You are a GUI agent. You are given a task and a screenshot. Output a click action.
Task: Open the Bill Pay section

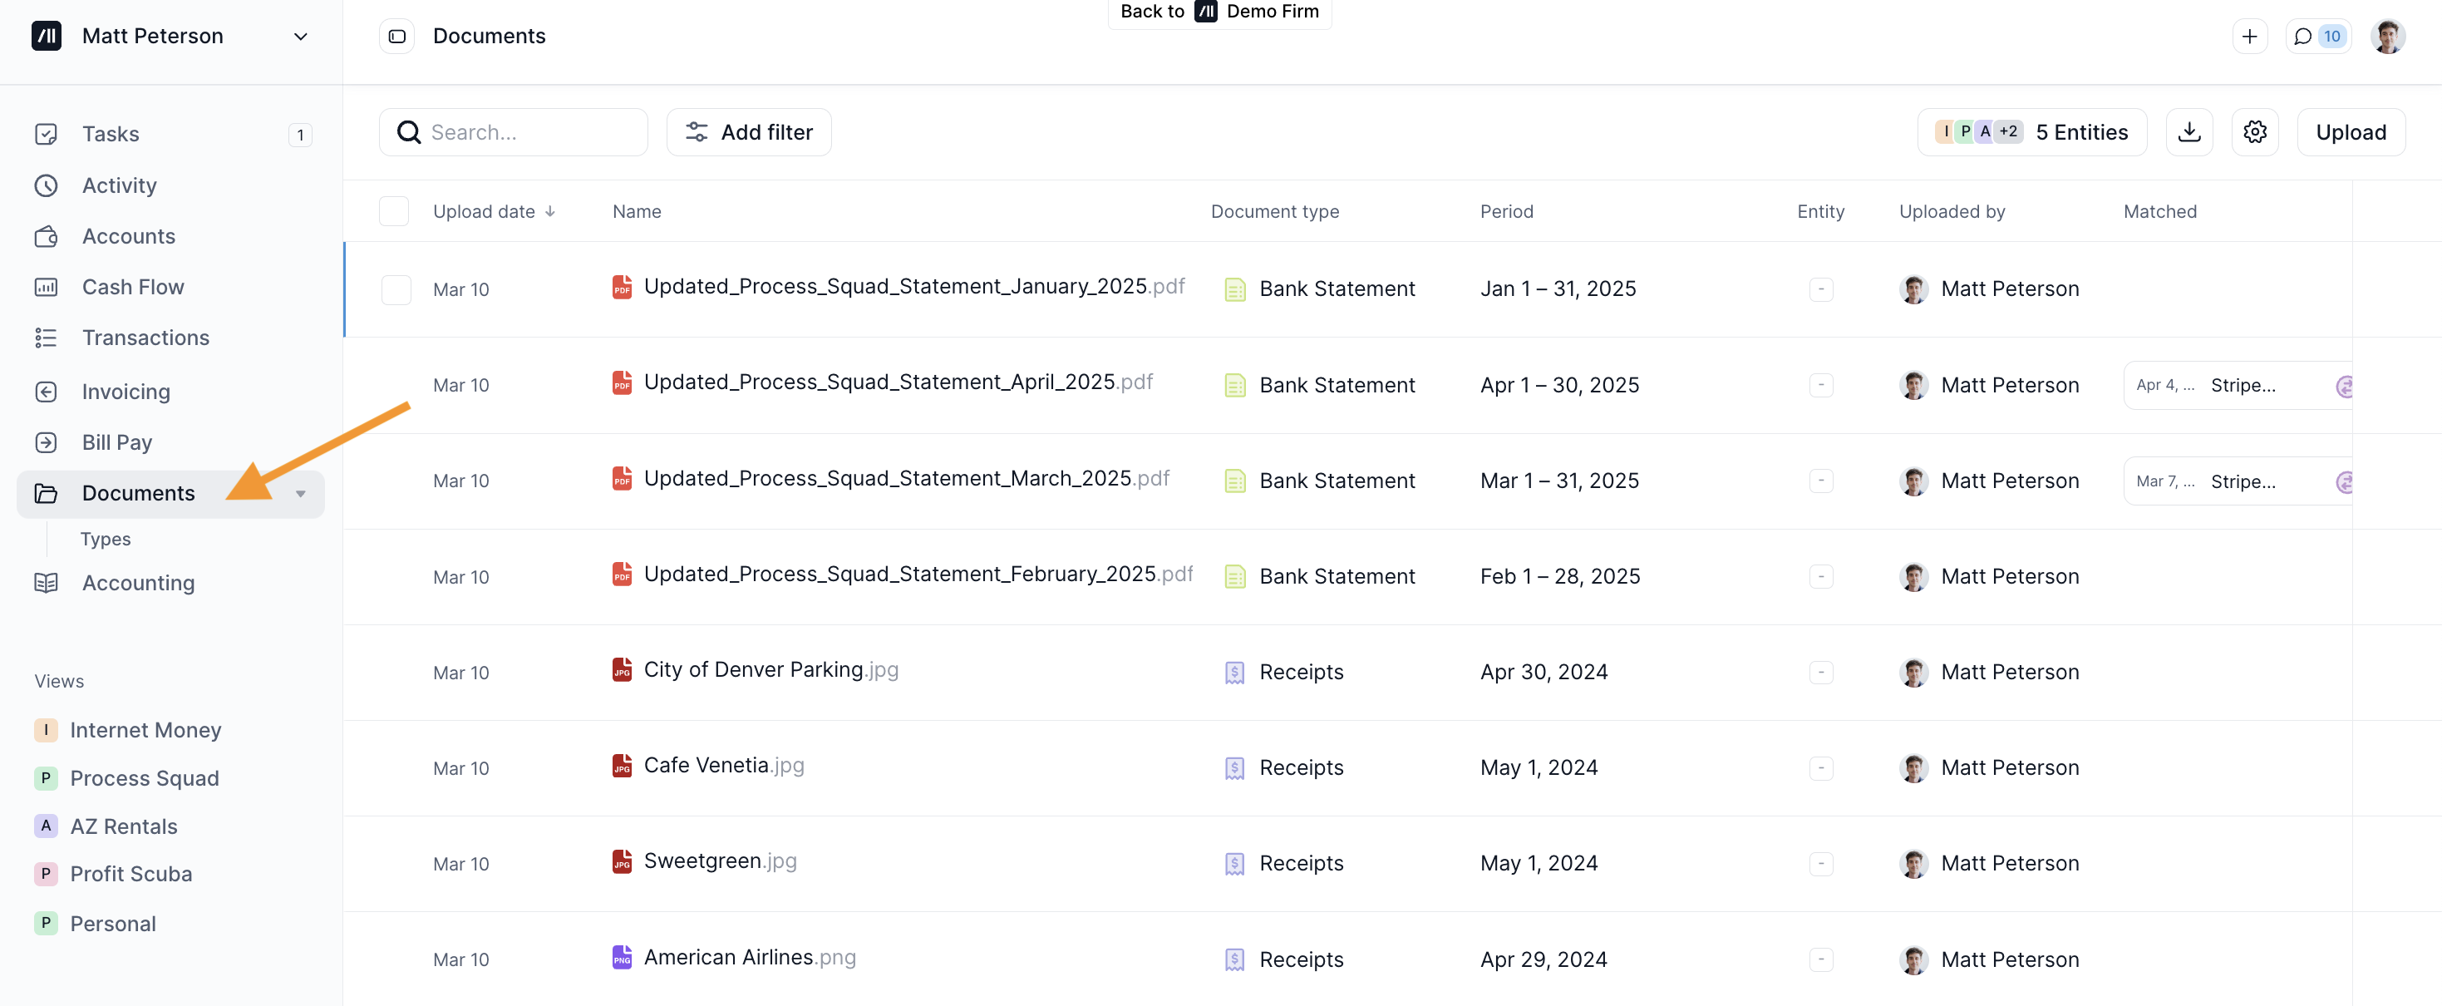(116, 441)
